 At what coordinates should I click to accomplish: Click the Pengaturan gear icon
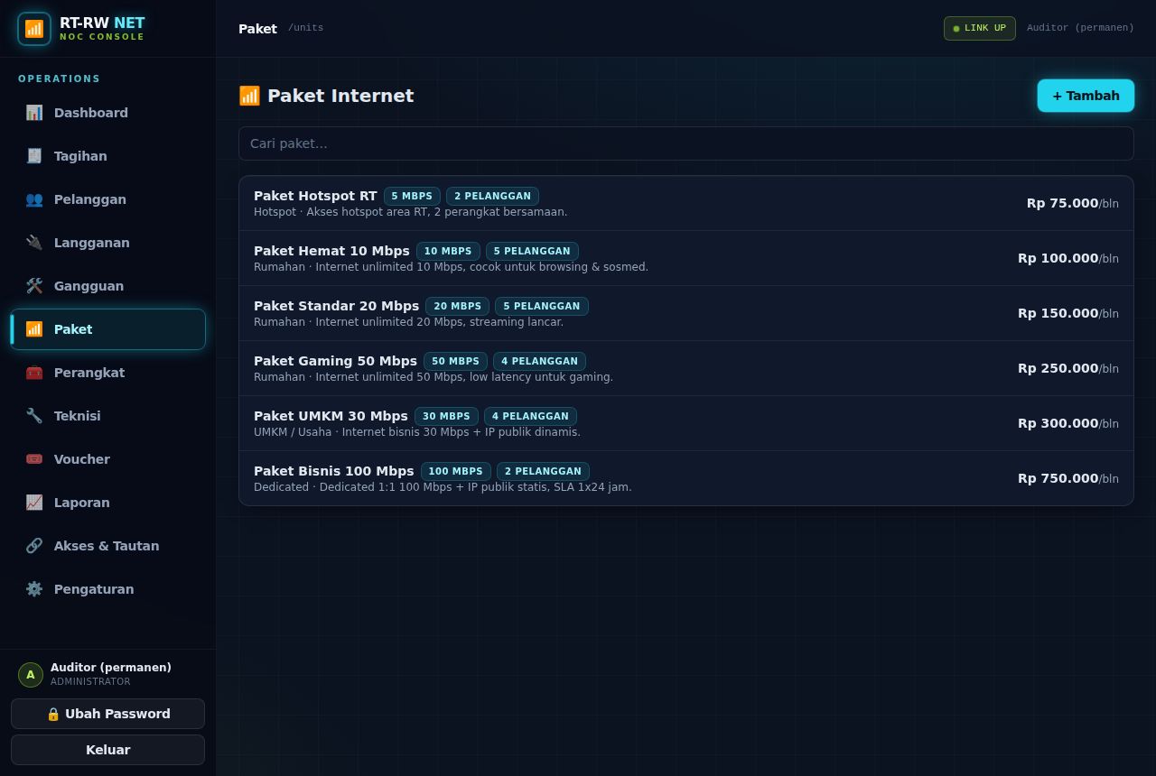(34, 589)
